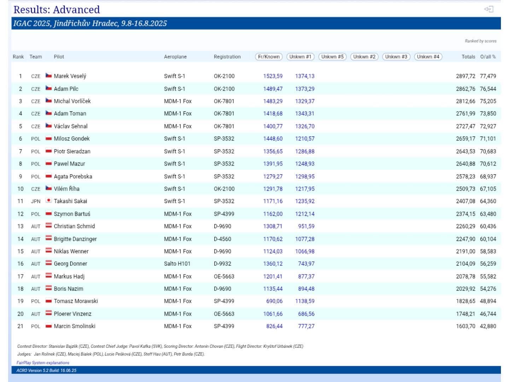This screenshot has height=382, width=514.
Task: Click Marcin Smolinski's Polish flag icon
Action: (49, 326)
